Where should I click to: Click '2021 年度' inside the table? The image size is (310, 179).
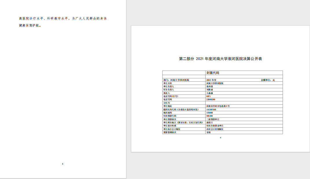pyautogui.click(x=211, y=80)
